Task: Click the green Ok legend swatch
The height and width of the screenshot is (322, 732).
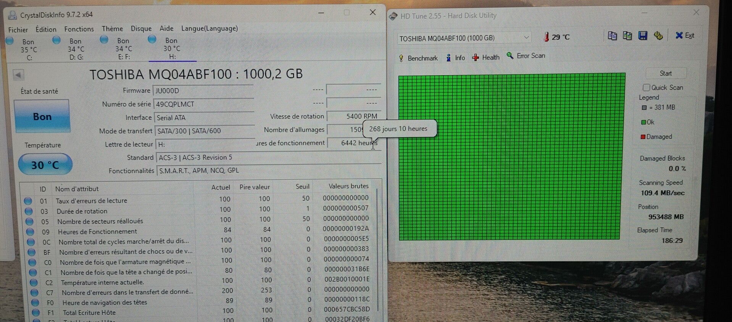Action: point(643,122)
